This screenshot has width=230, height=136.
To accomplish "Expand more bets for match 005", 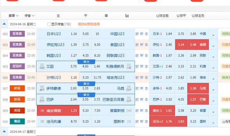I will pyautogui.click(x=213, y=68).
